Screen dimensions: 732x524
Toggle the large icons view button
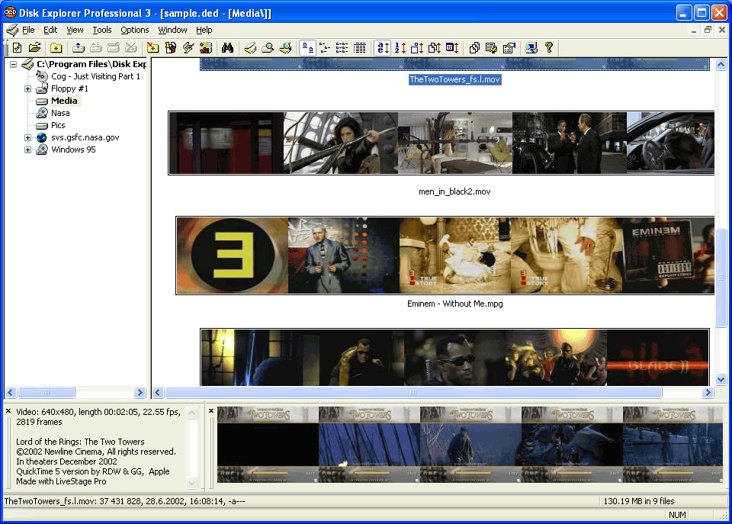[x=307, y=48]
